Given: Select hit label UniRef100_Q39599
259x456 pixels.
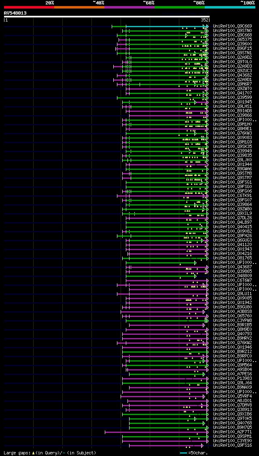Looking at the screenshot, I should point(232,97).
